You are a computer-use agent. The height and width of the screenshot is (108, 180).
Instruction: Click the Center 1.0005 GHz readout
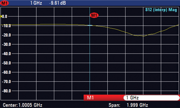coord(22,105)
